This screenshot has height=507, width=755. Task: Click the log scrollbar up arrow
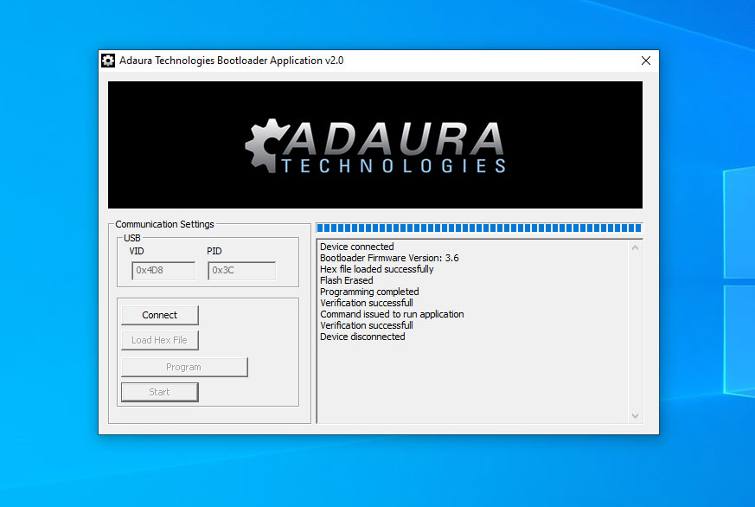coord(636,248)
